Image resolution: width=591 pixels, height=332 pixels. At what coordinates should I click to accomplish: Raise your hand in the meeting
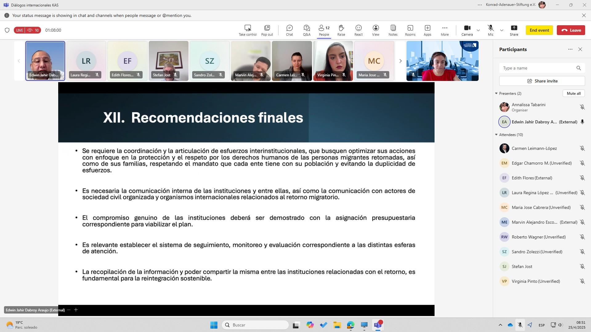(341, 30)
